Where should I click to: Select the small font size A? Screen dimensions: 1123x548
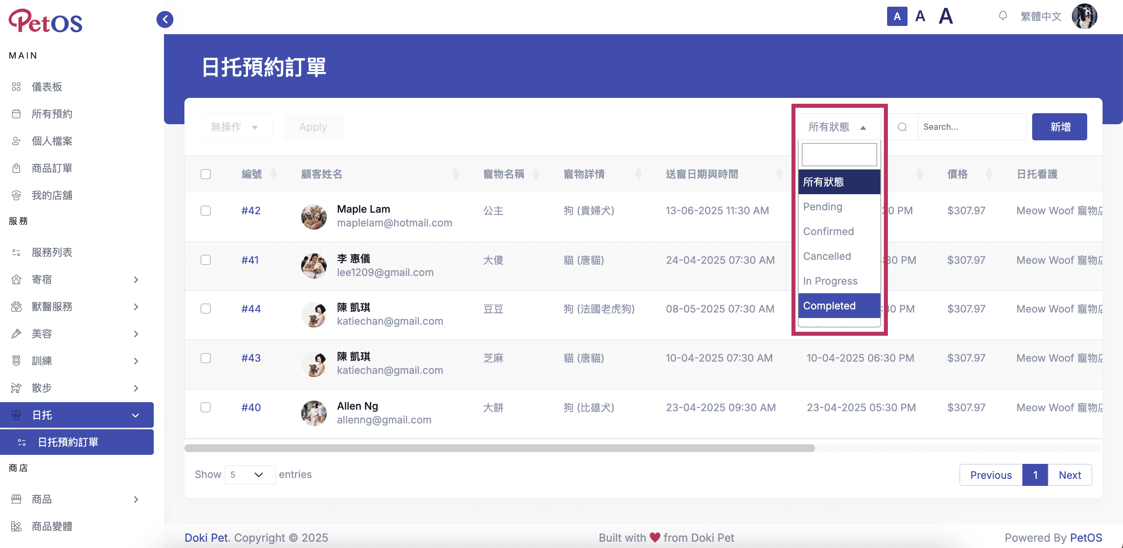pyautogui.click(x=897, y=17)
